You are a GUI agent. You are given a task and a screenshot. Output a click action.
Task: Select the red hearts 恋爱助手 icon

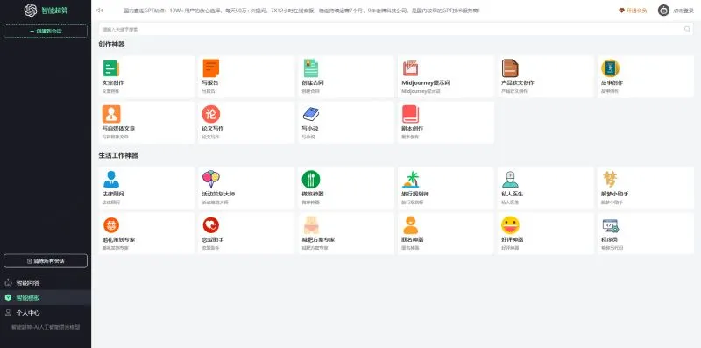211,225
